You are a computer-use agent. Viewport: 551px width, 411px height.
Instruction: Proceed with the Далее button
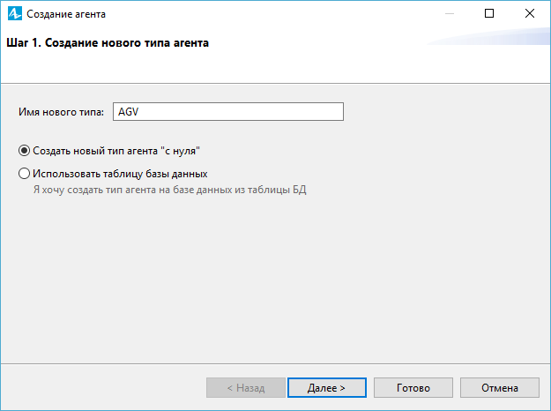[x=327, y=387]
